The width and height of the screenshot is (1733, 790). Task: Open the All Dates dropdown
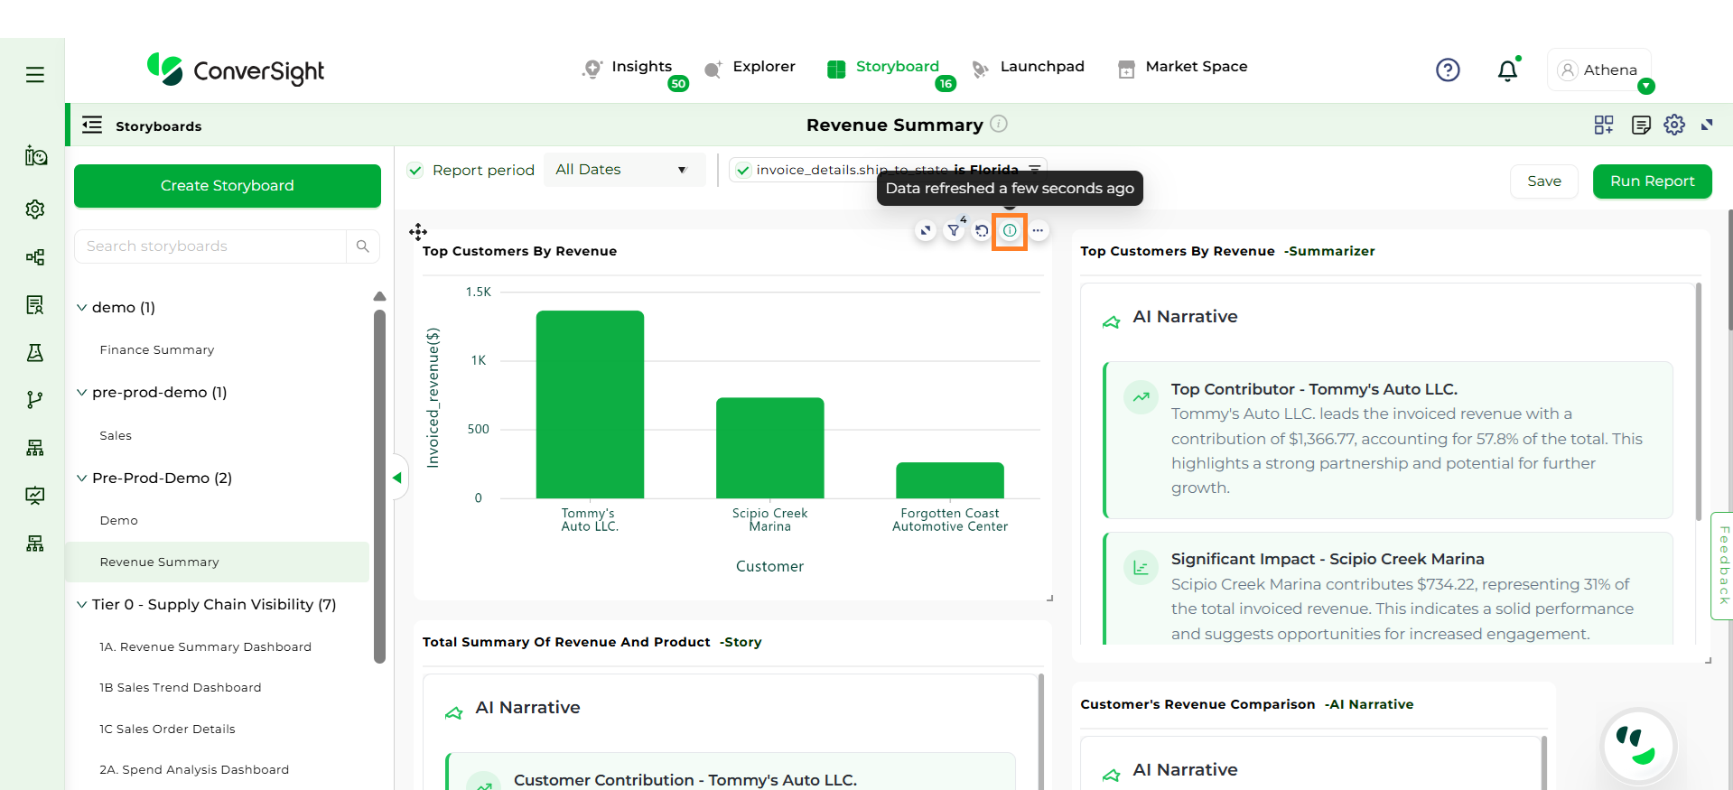pyautogui.click(x=623, y=170)
